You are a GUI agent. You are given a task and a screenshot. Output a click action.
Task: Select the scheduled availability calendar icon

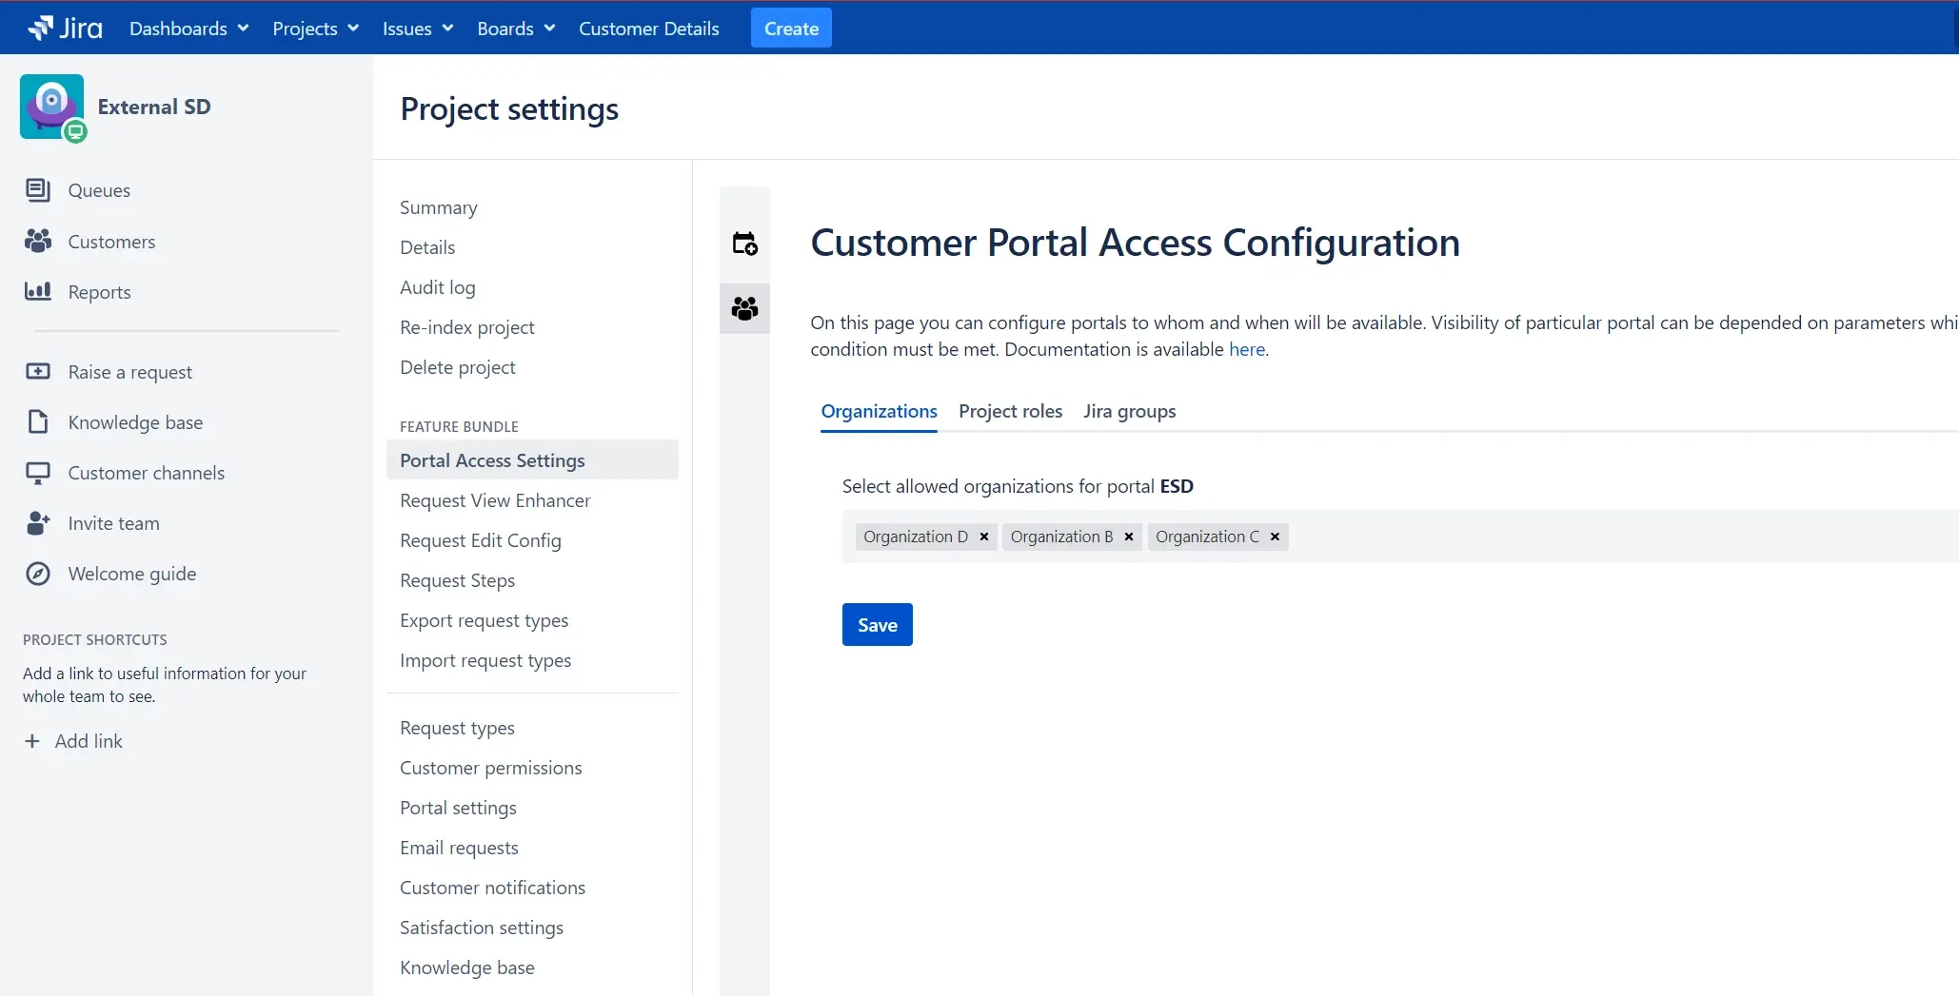pyautogui.click(x=744, y=243)
